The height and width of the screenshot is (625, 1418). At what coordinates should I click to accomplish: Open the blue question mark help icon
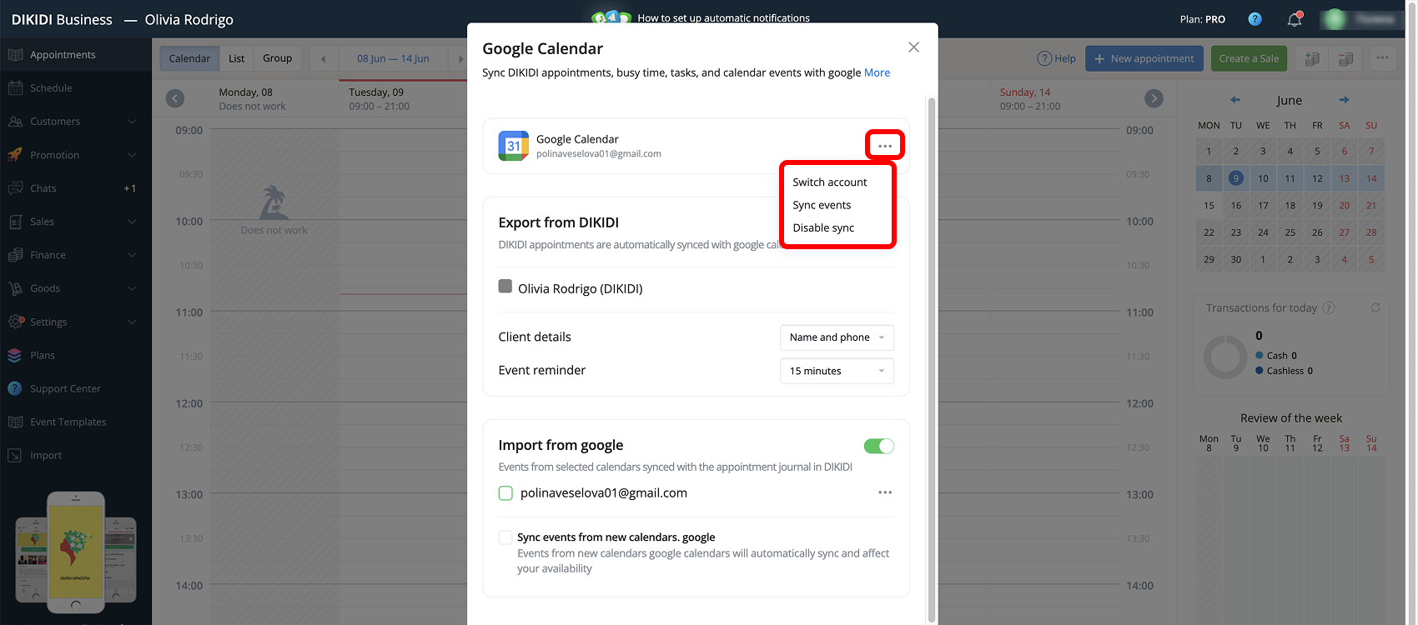1255,19
